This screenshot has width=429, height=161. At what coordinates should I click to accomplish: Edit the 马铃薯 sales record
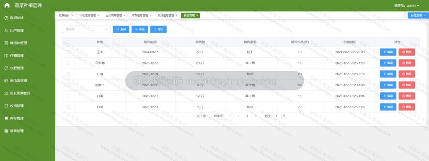coord(388,63)
